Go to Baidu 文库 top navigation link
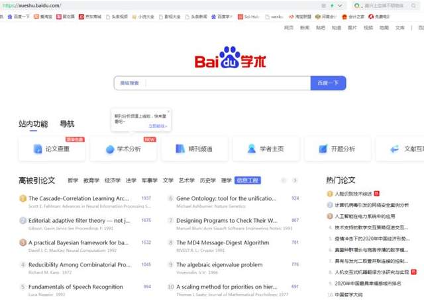Viewport: 424px width, 300px height. (400, 28)
